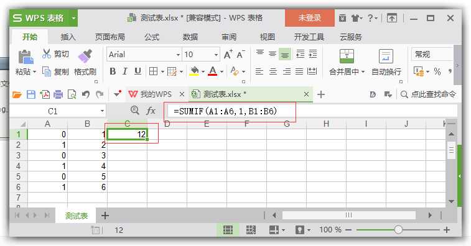Click the export to PDF icon
Screen dimensions: 471x246
click(x=45, y=95)
